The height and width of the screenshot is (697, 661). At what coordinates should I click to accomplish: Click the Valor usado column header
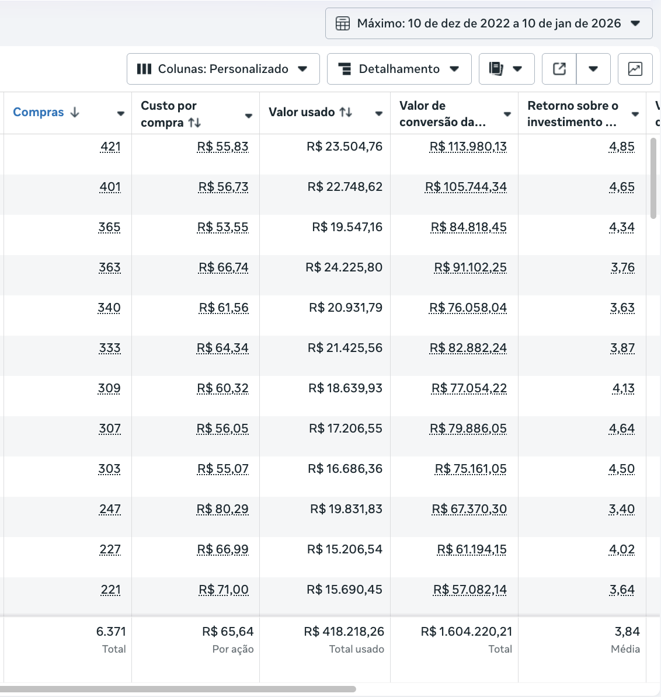[x=301, y=112]
